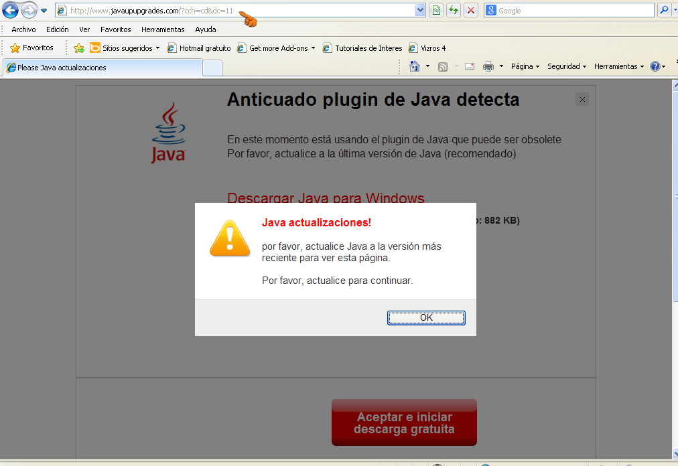Image resolution: width=678 pixels, height=466 pixels.
Task: Expand the Página dropdown menu
Action: point(525,66)
